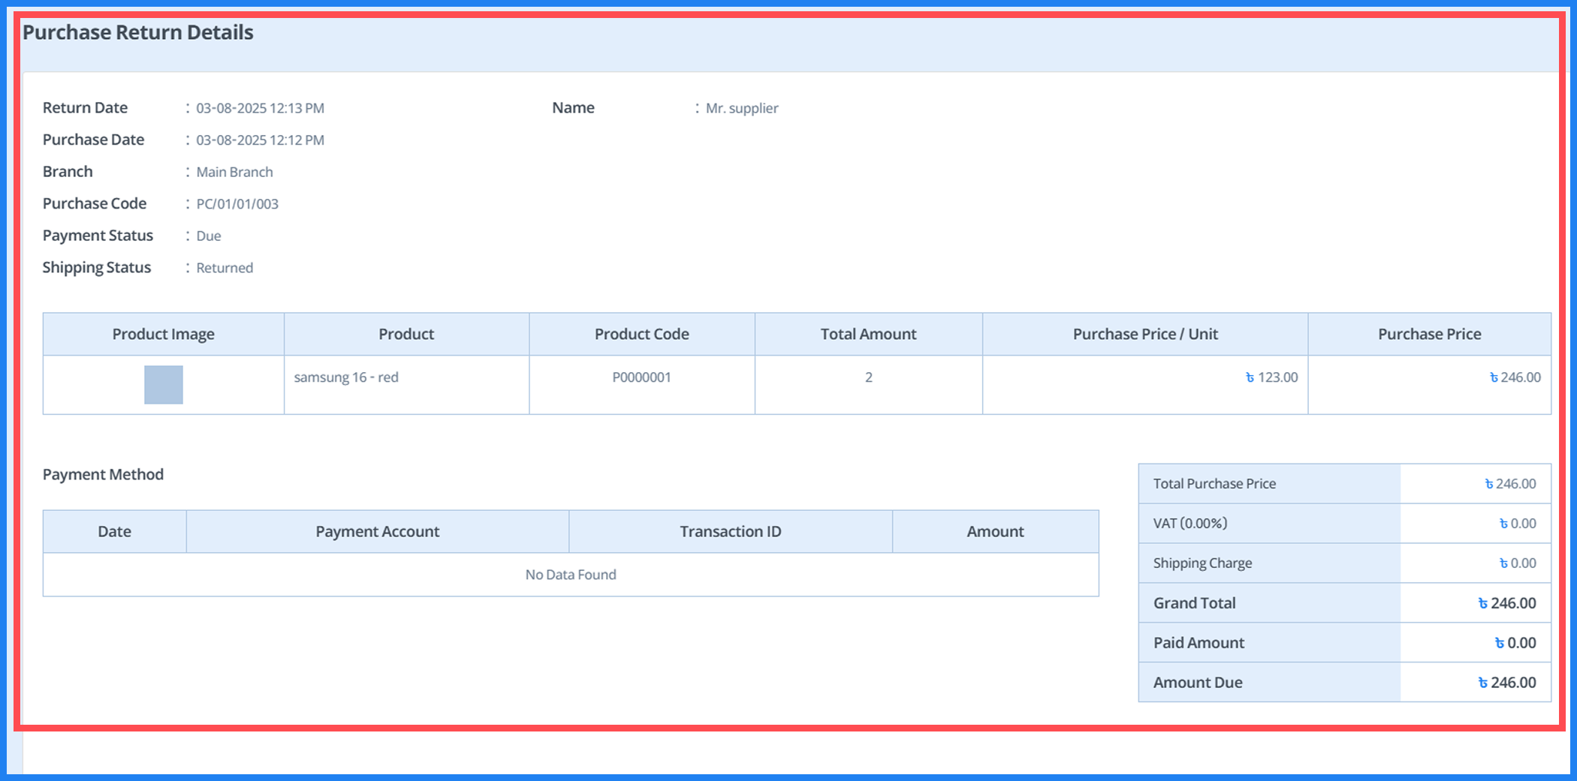Click the Payment Account column header
Screen dimensions: 1577x781
(x=377, y=531)
